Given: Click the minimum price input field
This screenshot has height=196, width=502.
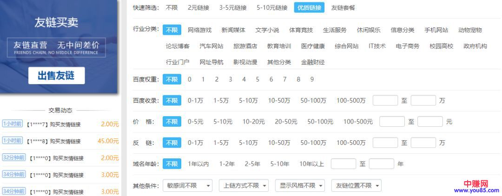Looking at the screenshot, I should click(392, 122).
